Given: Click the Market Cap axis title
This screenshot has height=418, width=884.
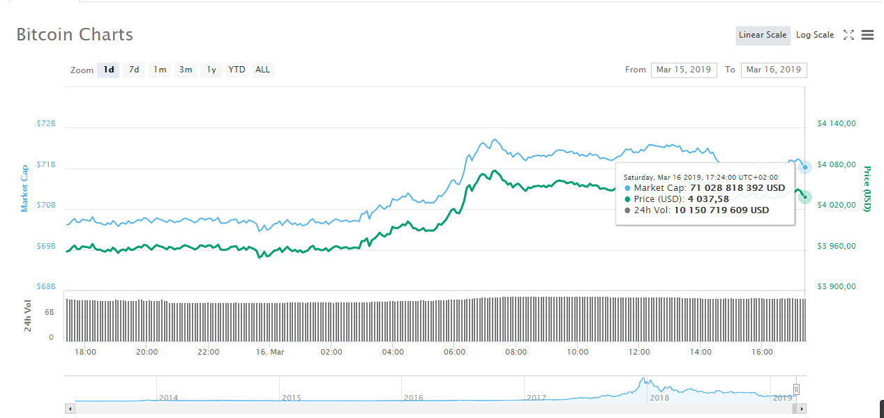Looking at the screenshot, I should [x=24, y=188].
